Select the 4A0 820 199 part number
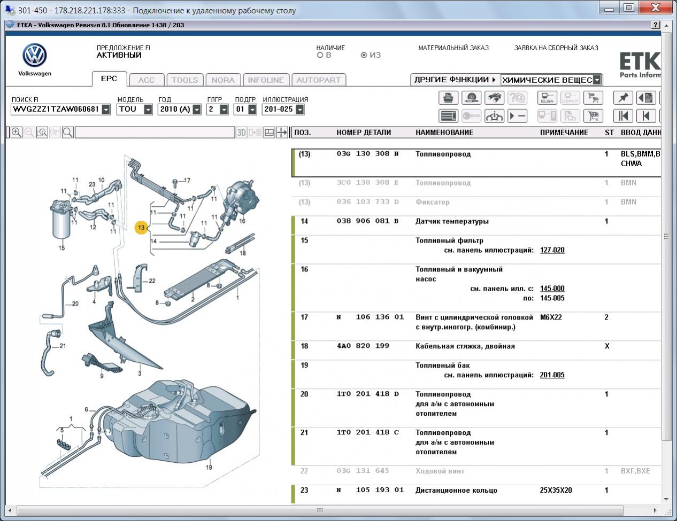Image resolution: width=677 pixels, height=521 pixels. click(x=364, y=346)
